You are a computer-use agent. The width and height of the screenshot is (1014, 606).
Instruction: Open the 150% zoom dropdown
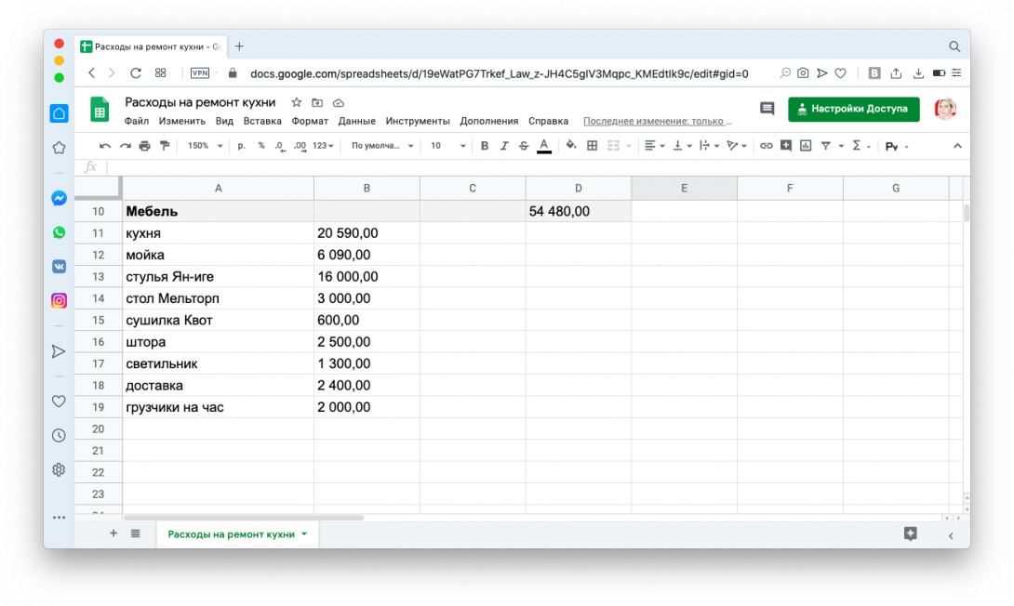(x=205, y=146)
